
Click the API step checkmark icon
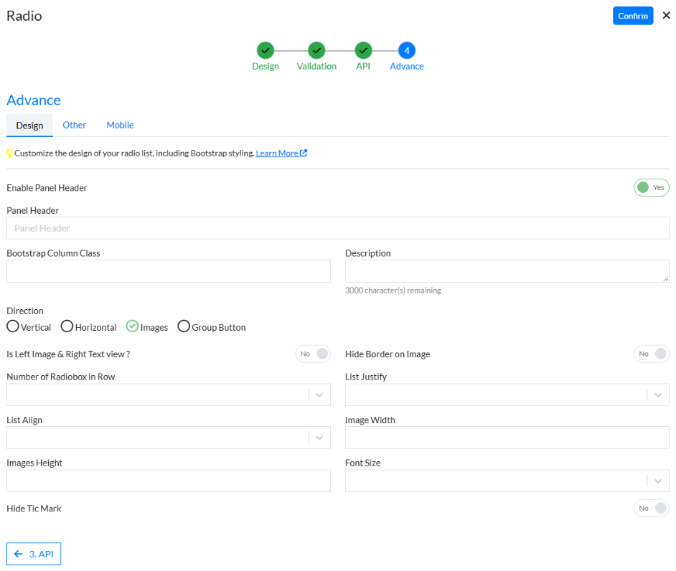point(362,51)
